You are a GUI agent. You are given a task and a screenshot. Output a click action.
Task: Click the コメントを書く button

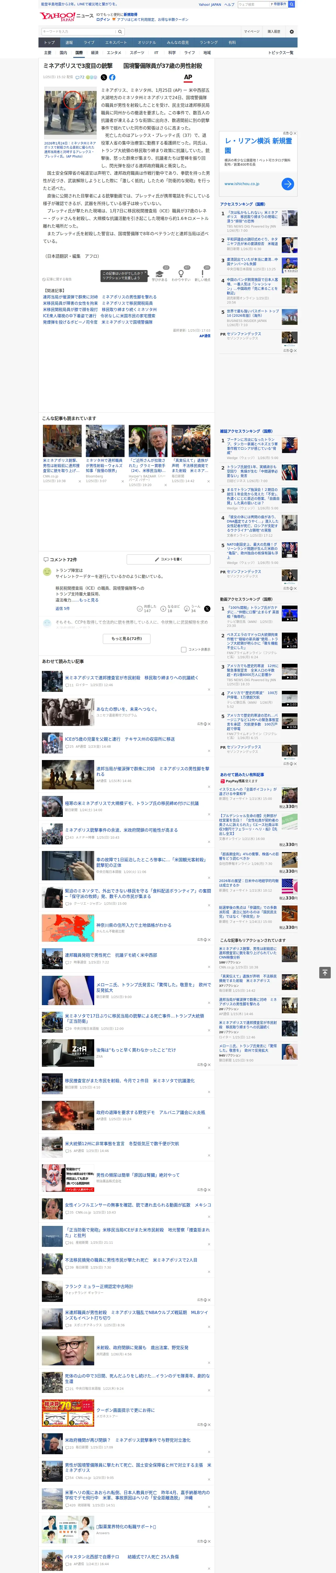click(x=168, y=559)
